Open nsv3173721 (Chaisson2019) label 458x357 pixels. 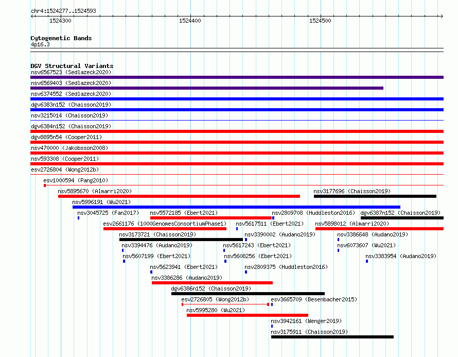(157, 234)
